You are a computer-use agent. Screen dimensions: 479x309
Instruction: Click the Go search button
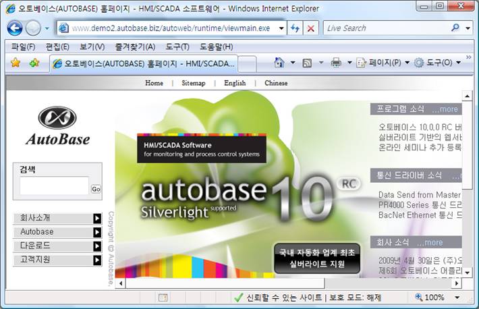(96, 189)
